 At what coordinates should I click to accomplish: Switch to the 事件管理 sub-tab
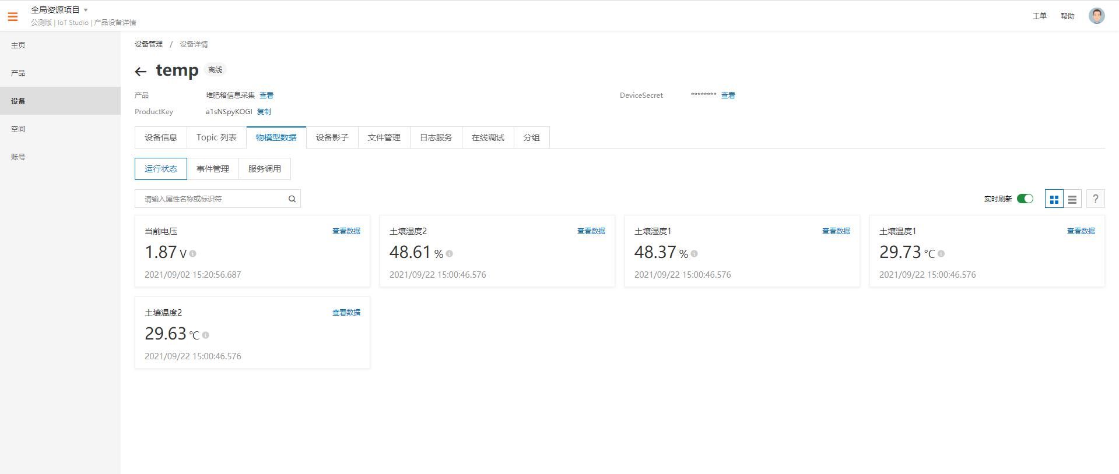point(213,169)
